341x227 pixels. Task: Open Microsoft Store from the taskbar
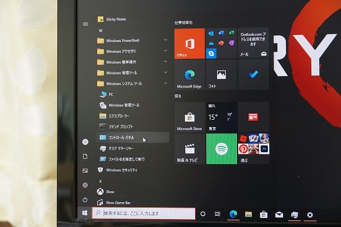264,215
